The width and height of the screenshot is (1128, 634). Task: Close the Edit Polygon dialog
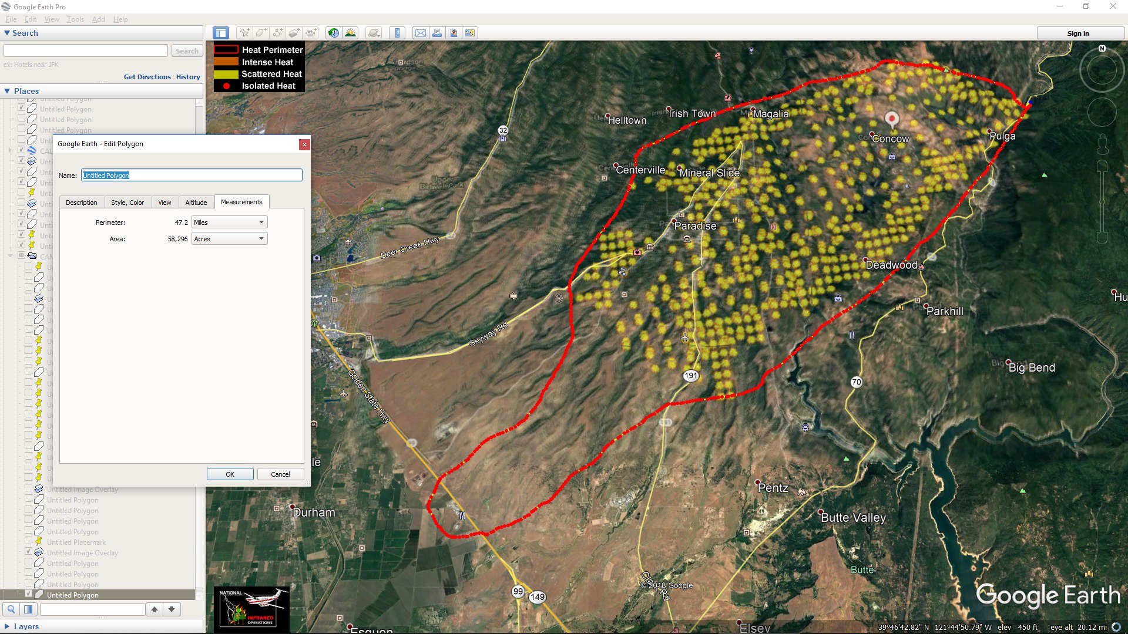tap(304, 144)
